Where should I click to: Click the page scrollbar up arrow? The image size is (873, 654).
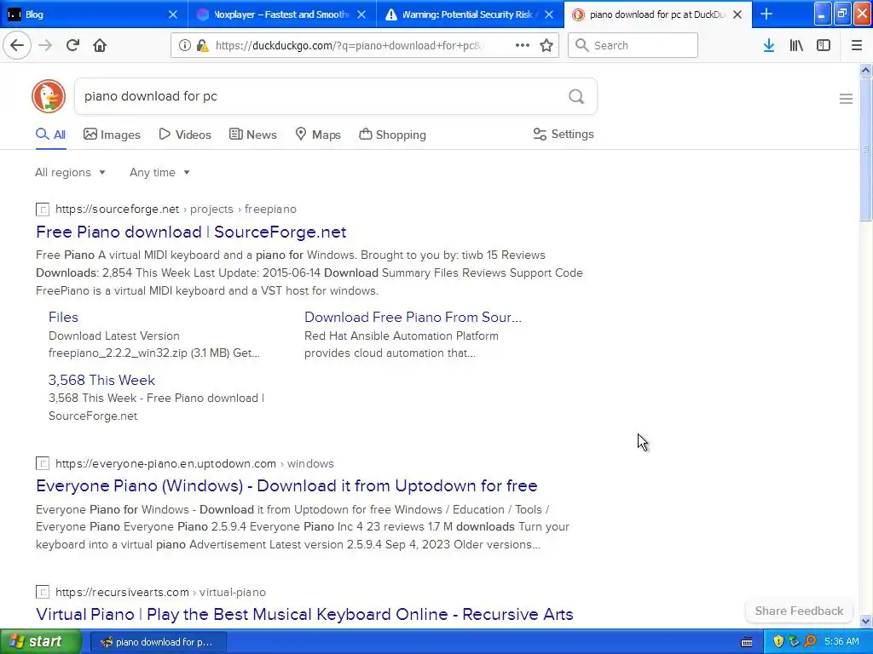point(865,70)
